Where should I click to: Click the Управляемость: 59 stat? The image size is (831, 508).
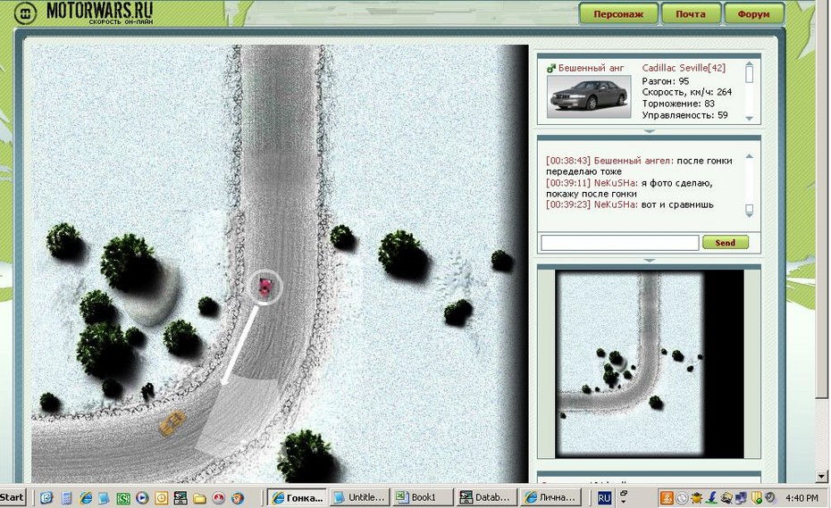pos(684,115)
